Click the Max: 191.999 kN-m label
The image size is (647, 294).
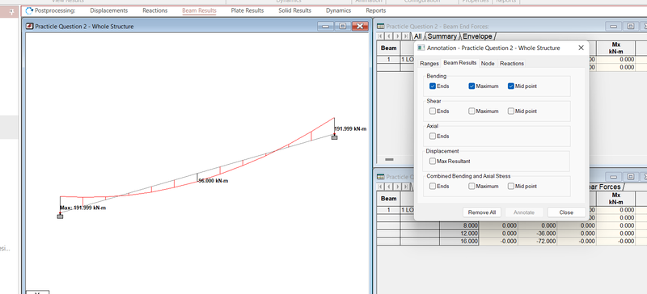83,208
